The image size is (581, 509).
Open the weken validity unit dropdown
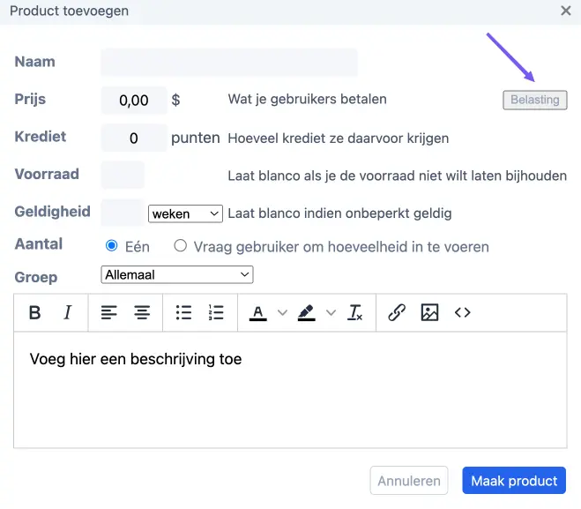point(185,213)
